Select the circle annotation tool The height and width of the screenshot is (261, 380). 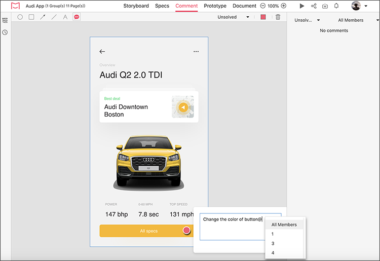(20, 17)
